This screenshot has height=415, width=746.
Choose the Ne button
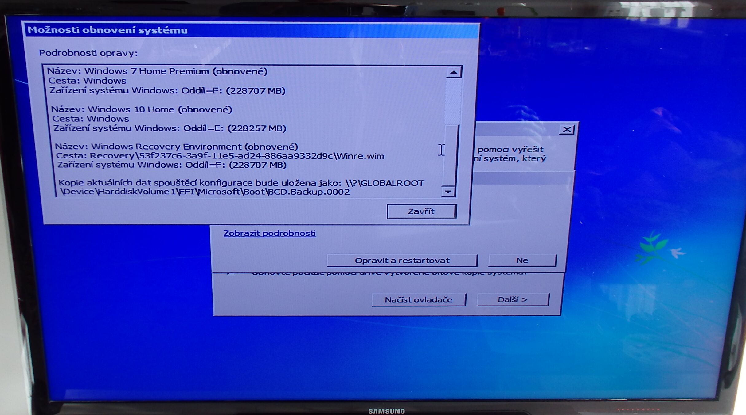click(522, 261)
